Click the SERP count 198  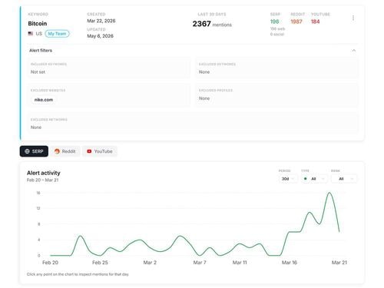point(274,22)
